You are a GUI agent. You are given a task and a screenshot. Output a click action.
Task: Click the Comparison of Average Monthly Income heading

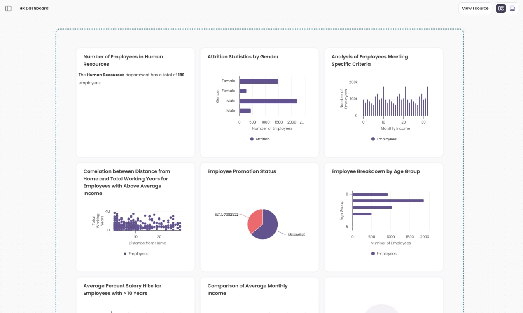click(x=247, y=290)
